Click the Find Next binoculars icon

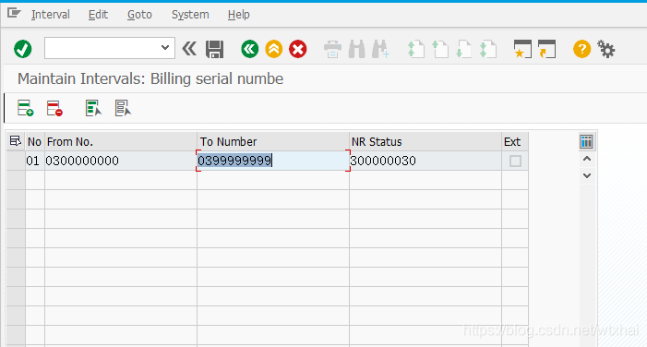pos(380,49)
